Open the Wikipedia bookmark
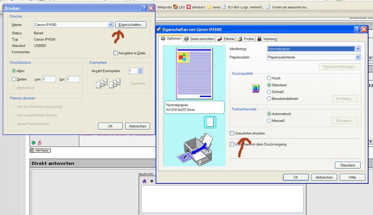Screen dimensions: 373x215 [x=164, y=7]
